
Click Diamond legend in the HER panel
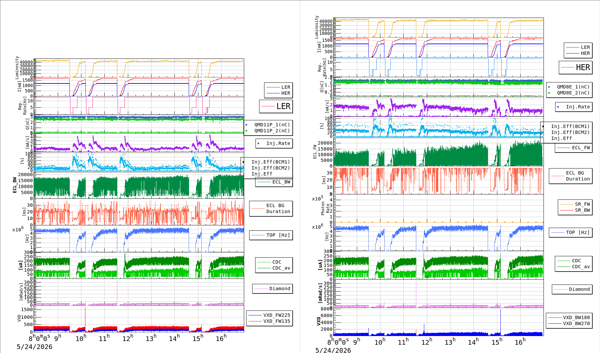click(579, 289)
